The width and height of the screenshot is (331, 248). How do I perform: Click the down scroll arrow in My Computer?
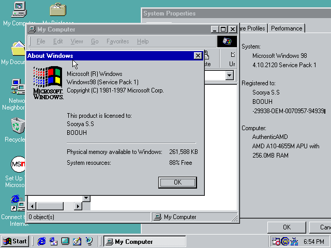click(86, 198)
